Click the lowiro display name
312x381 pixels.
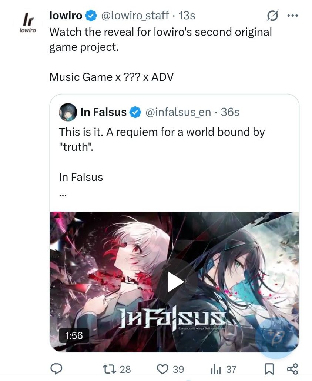[x=66, y=16]
